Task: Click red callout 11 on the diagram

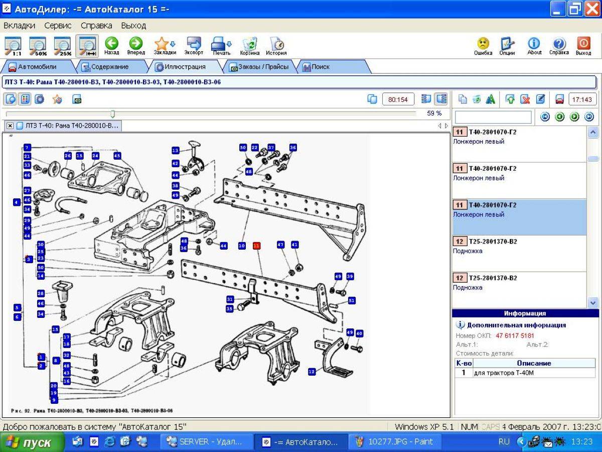Action: [256, 246]
